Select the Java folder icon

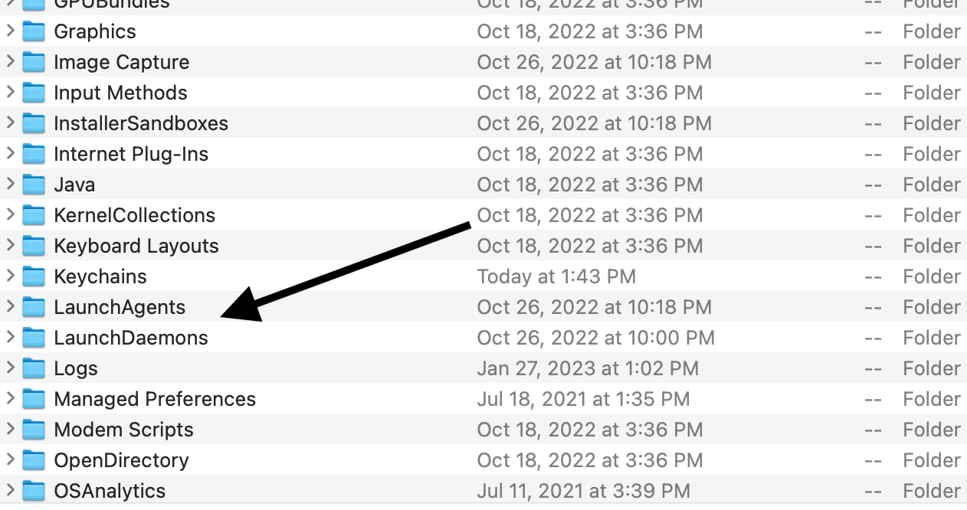click(34, 185)
